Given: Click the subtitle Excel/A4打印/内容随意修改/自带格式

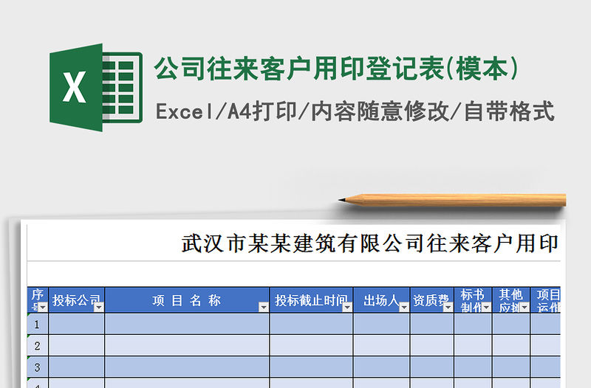Looking at the screenshot, I should pos(355,111).
